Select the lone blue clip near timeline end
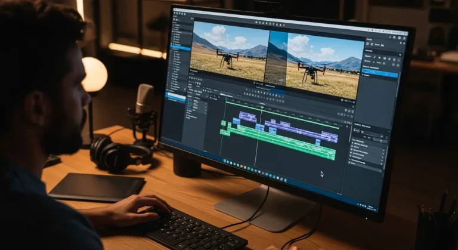This screenshot has width=458, height=250. click(318, 142)
